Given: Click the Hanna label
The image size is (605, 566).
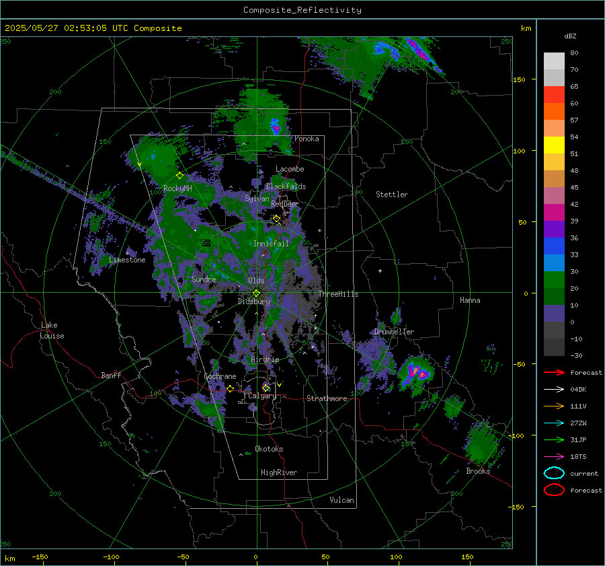Looking at the screenshot, I should tap(470, 300).
